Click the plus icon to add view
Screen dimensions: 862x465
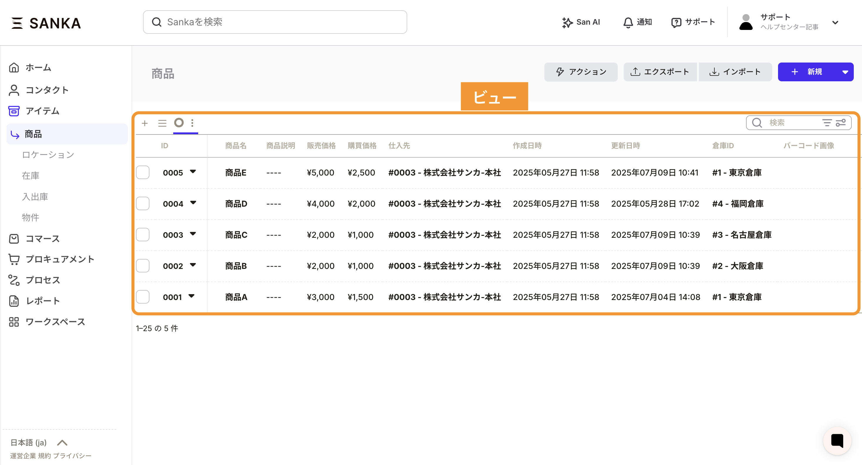[144, 123]
